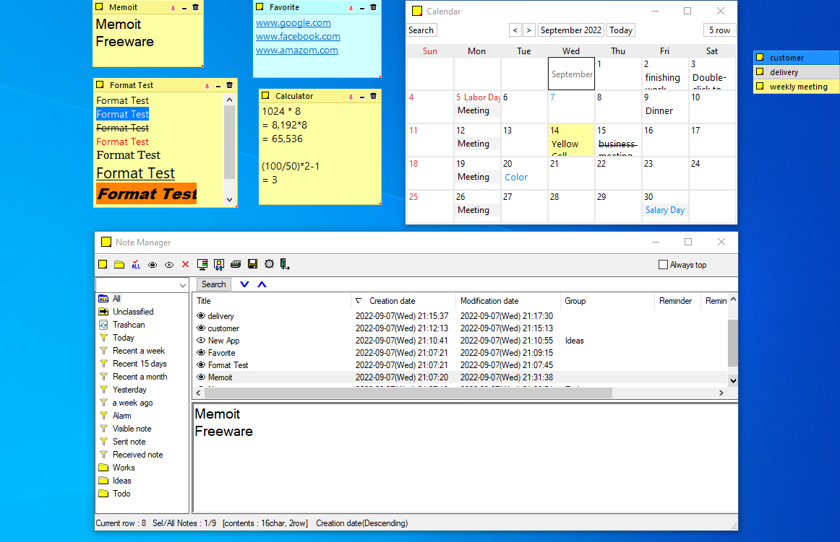
Task: Open the www.google.com link
Action: pyautogui.click(x=293, y=23)
